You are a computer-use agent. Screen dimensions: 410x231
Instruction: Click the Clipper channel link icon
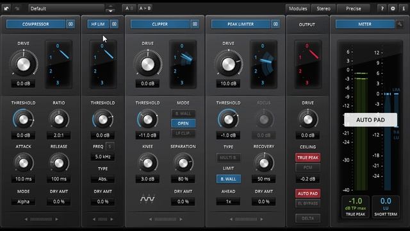coord(195,24)
